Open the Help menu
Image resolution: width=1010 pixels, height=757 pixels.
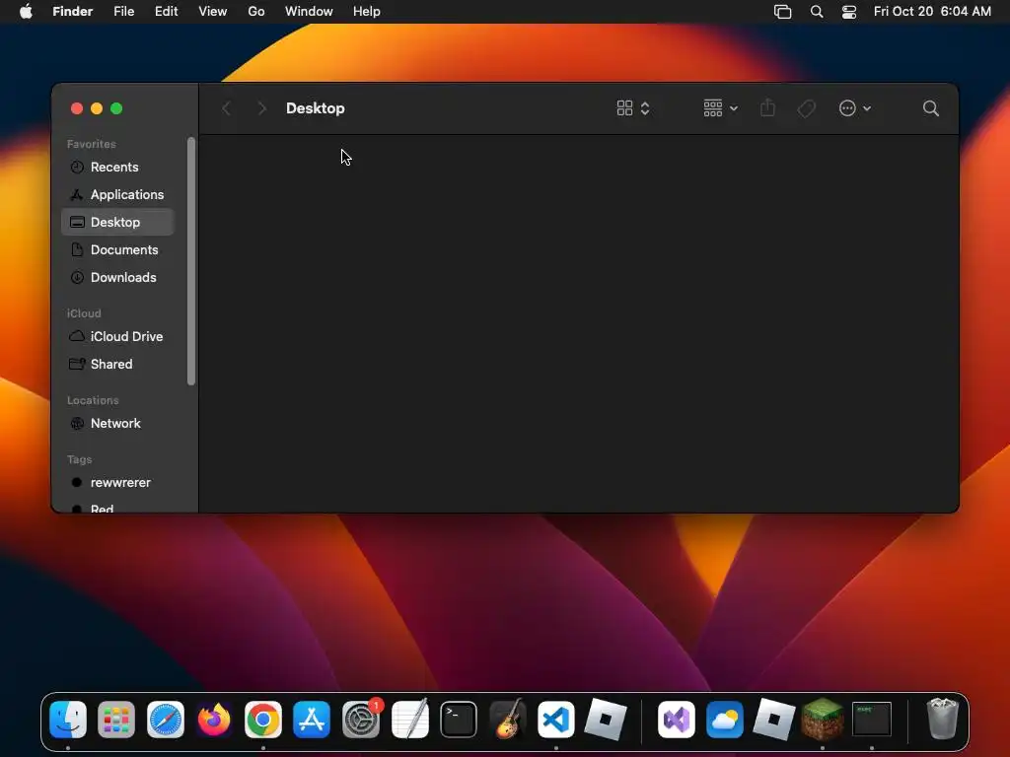coord(367,12)
